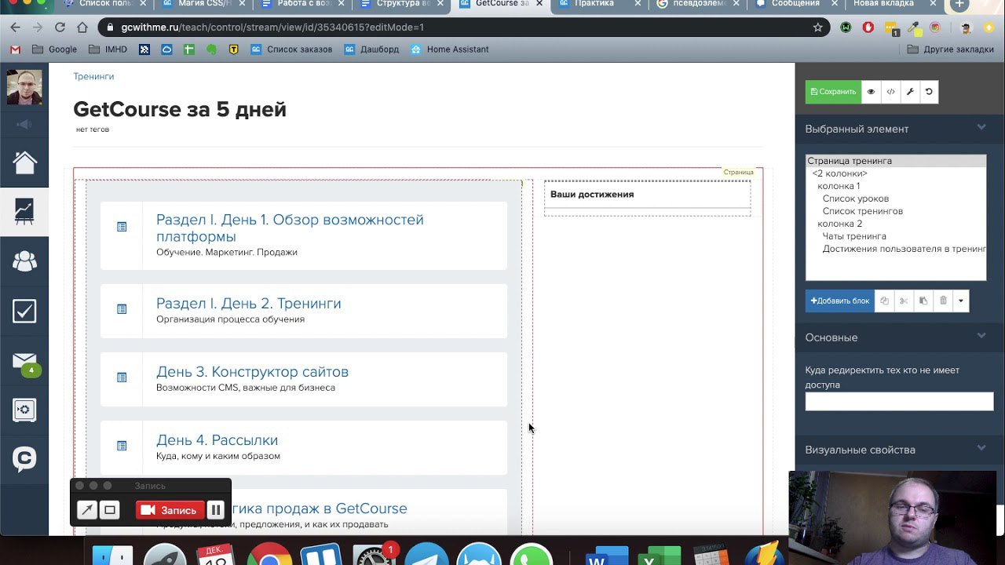Click the list icon beside День 4 lesson

(122, 446)
